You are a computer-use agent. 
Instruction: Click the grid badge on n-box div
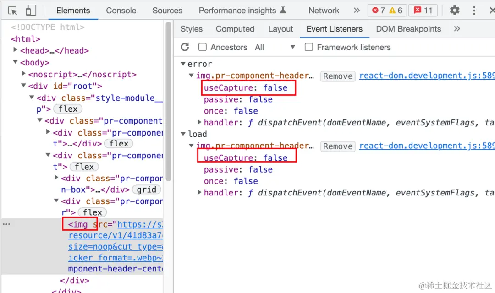pyautogui.click(x=147, y=190)
